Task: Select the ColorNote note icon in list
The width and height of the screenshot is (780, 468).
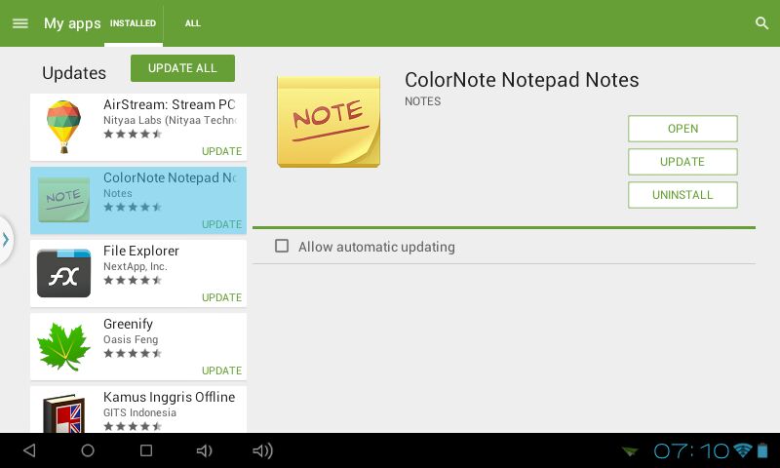Action: 63,200
